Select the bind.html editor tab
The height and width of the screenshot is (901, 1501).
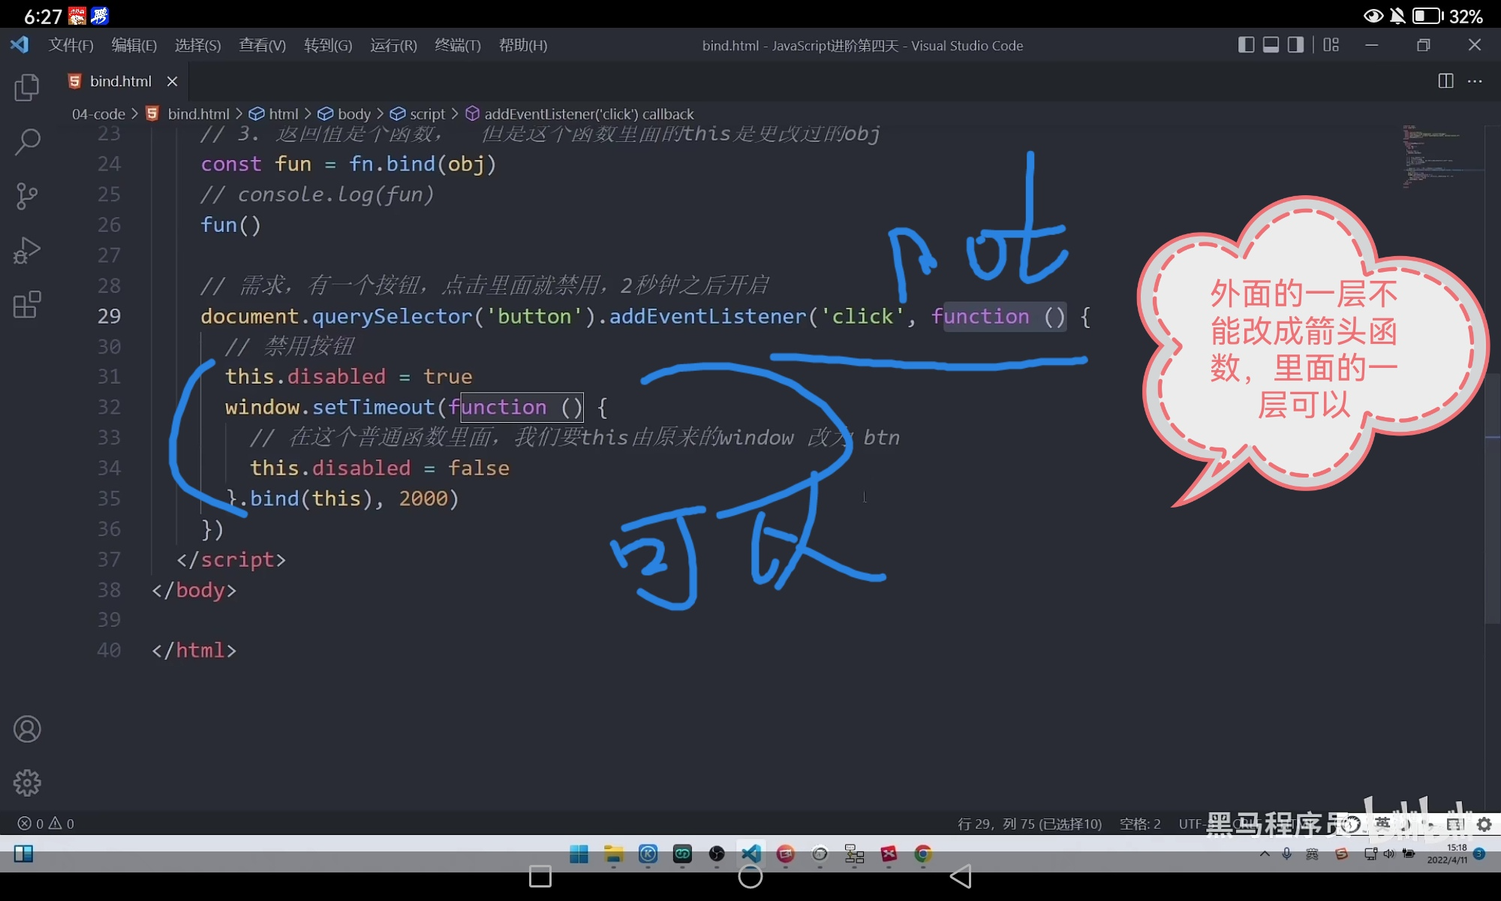[120, 81]
